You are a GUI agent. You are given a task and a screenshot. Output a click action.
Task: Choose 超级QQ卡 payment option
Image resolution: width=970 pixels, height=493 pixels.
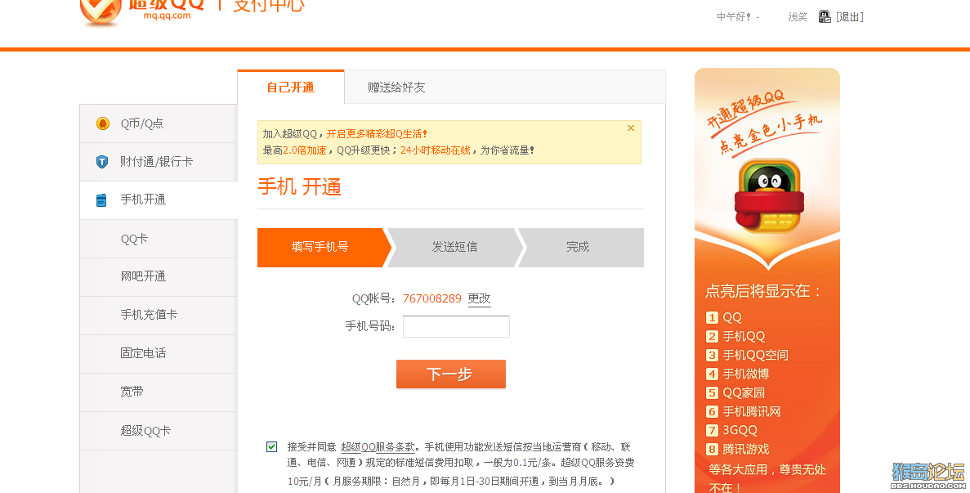pyautogui.click(x=159, y=431)
